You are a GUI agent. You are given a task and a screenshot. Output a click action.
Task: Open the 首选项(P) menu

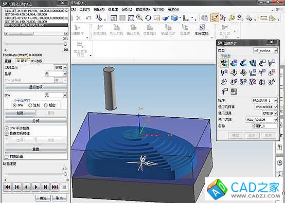142,9
